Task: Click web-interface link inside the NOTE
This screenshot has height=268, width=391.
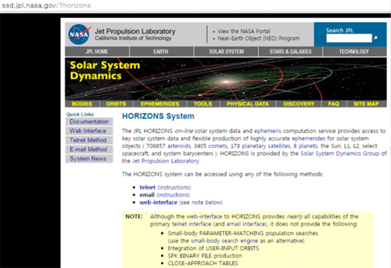Action: coord(204,217)
